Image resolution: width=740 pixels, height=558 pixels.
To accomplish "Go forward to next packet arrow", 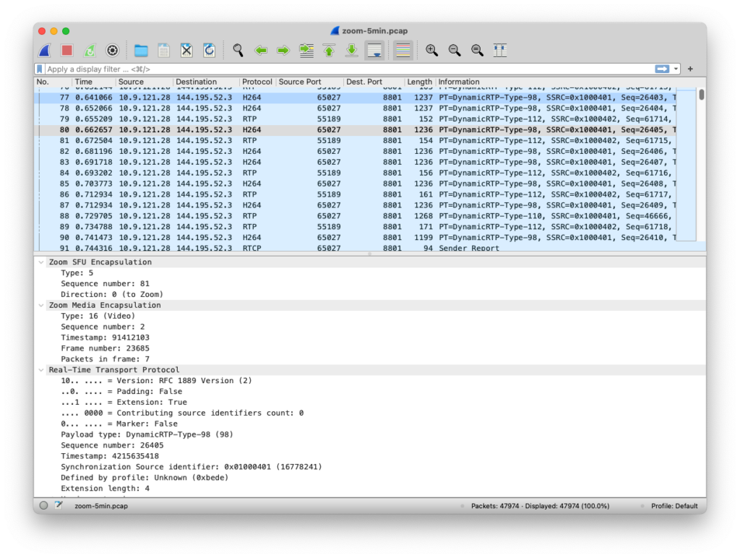I will (283, 50).
